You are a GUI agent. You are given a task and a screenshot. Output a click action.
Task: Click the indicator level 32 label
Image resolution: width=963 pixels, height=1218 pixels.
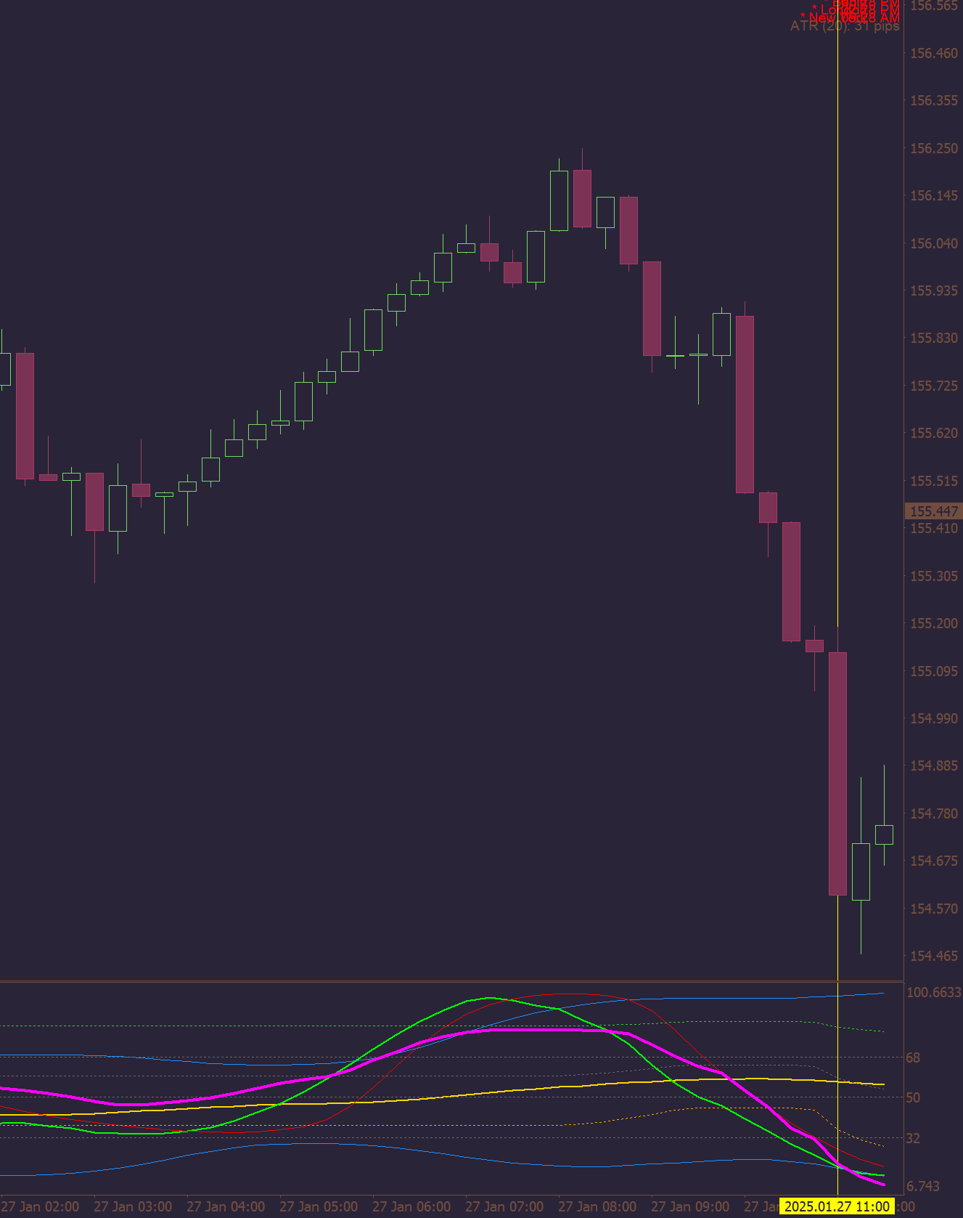(x=913, y=1138)
